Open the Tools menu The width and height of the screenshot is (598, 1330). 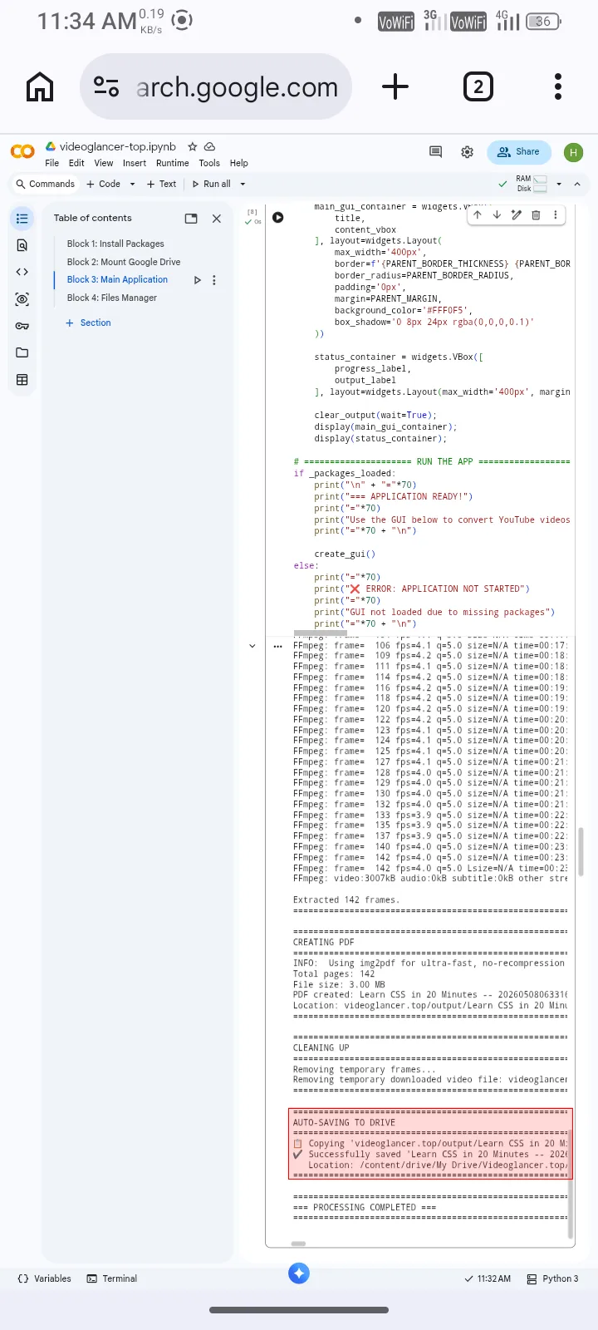(209, 163)
